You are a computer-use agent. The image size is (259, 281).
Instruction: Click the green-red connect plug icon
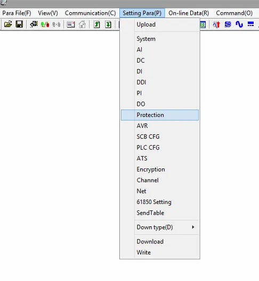(45, 24)
